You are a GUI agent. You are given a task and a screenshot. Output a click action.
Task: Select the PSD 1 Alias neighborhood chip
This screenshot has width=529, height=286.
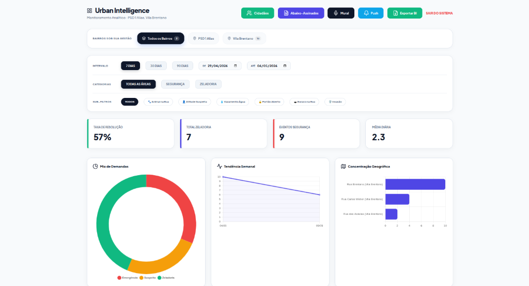coord(204,38)
